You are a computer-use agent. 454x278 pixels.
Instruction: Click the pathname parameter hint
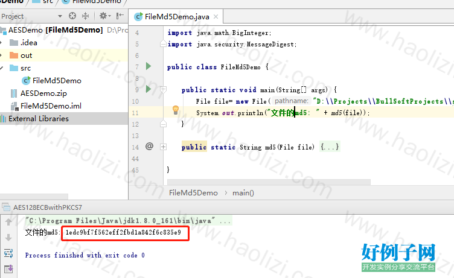click(291, 101)
